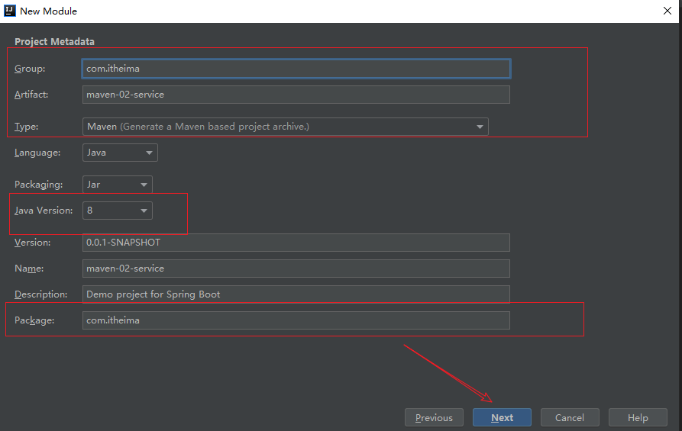
Task: Open the Type dropdown showing Maven
Action: coord(285,127)
